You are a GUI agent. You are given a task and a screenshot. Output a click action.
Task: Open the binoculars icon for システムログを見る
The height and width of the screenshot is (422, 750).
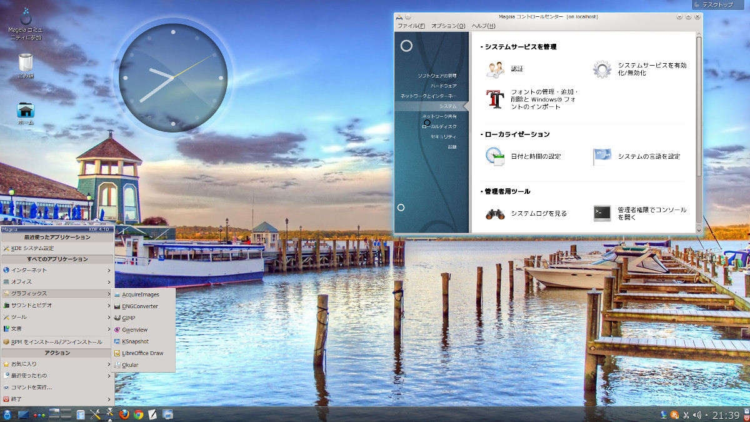coord(495,213)
